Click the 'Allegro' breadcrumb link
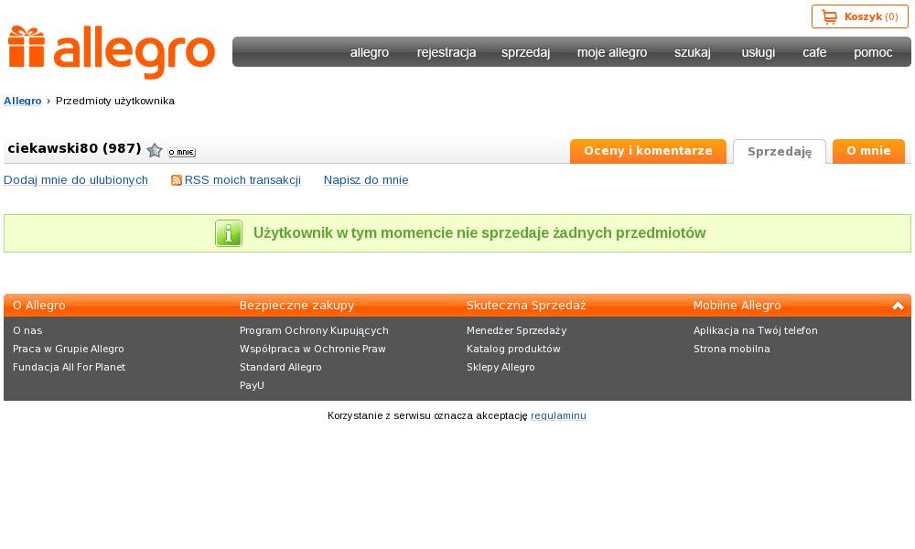 point(23,101)
